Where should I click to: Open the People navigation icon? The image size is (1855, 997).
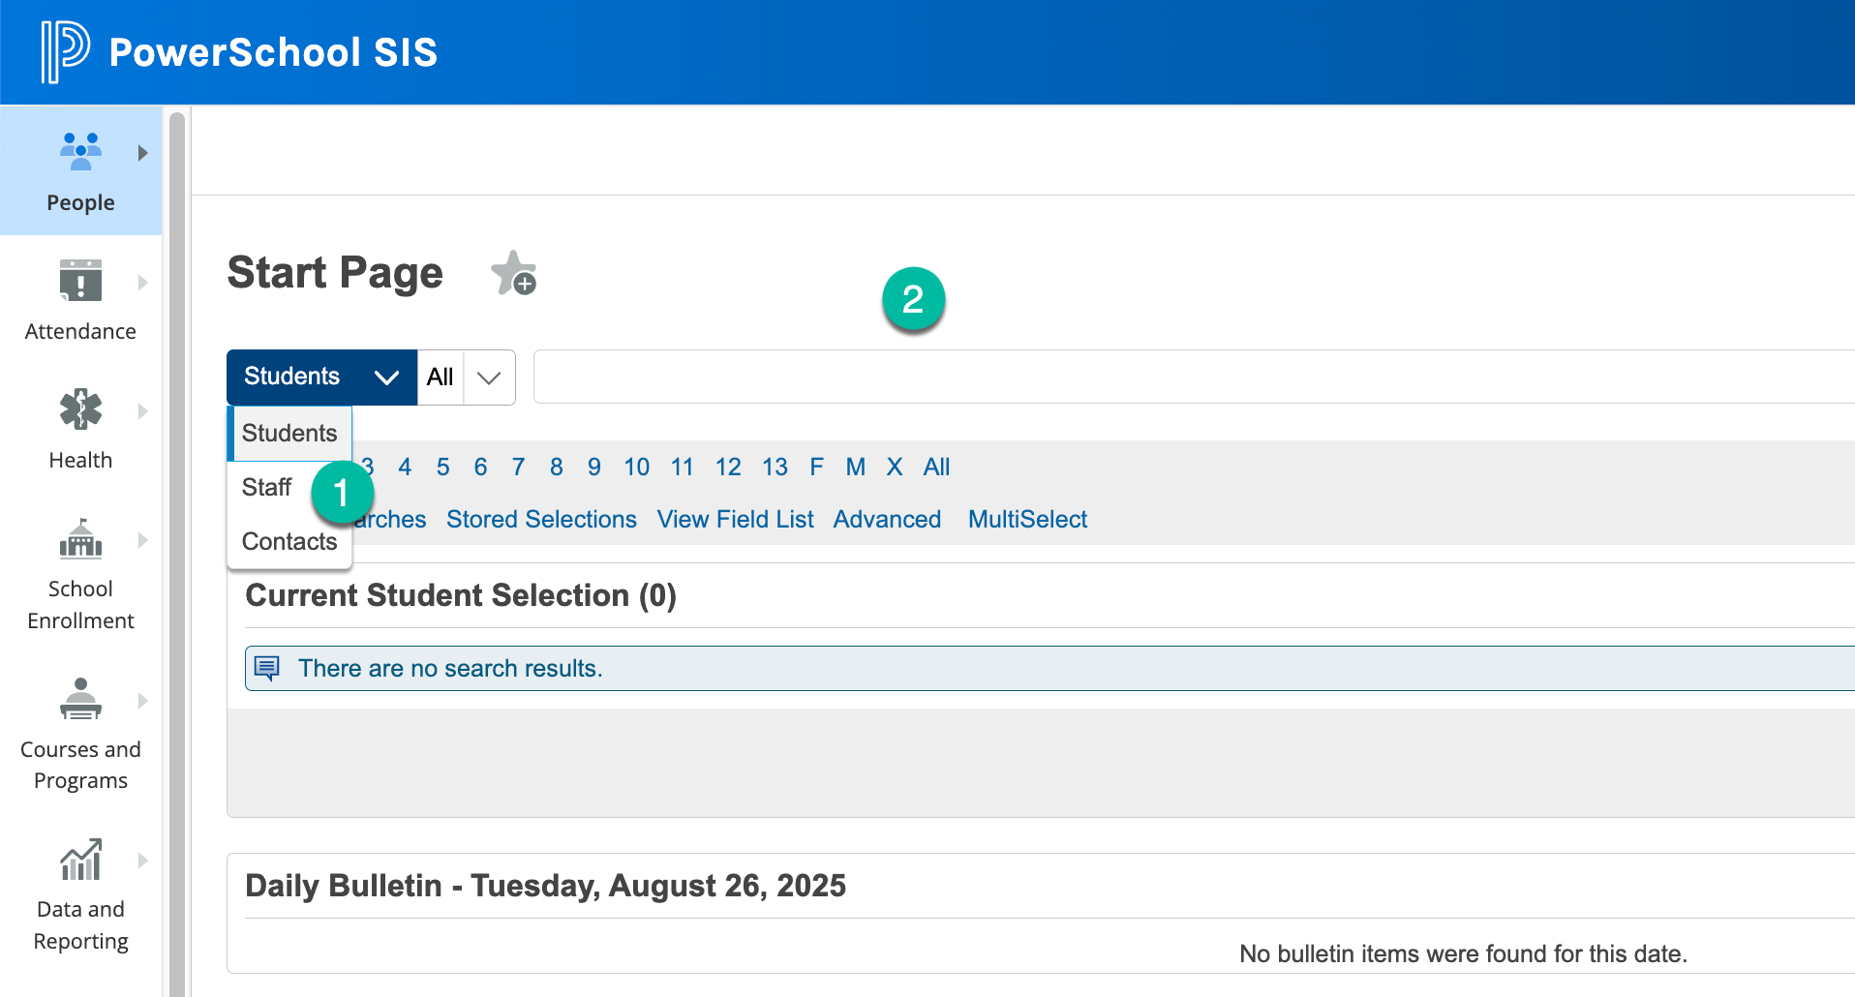(x=80, y=152)
